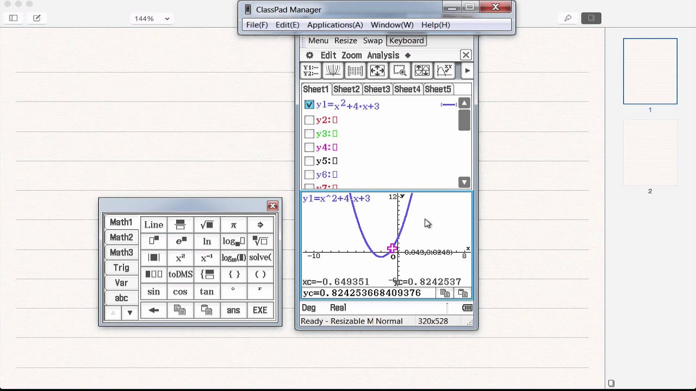Viewport: 696px width, 391px height.
Task: Click keypad tab list down arrow
Action: (x=129, y=313)
